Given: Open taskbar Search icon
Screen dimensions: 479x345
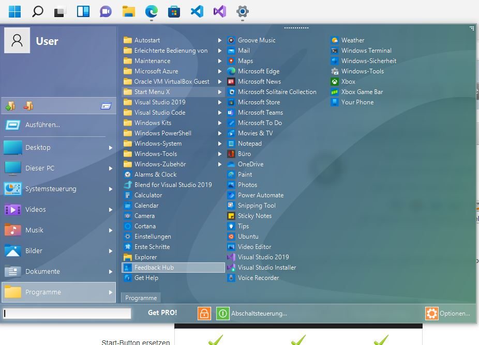Looking at the screenshot, I should click(38, 11).
